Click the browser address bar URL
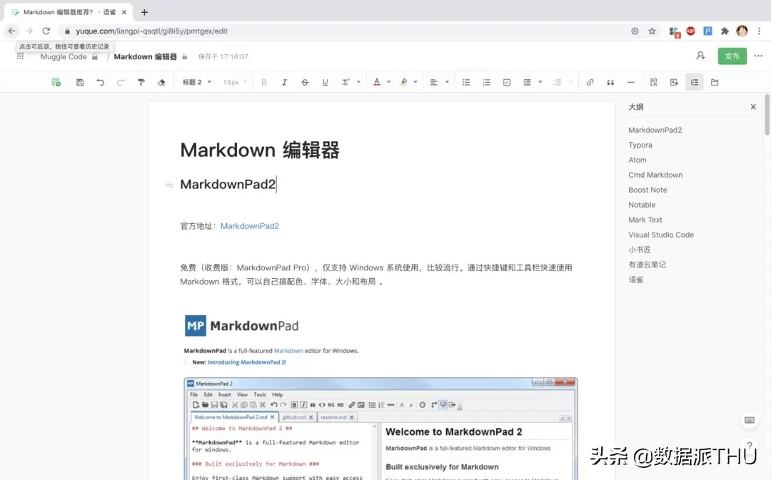Viewport: 771px width, 480px height. point(151,31)
